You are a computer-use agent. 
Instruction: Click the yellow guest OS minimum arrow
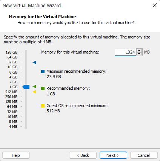click(34, 92)
